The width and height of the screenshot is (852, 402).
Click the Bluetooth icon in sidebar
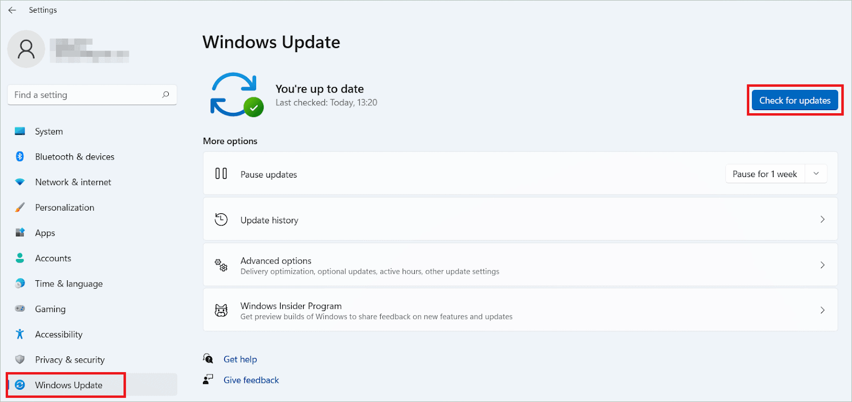(x=20, y=156)
